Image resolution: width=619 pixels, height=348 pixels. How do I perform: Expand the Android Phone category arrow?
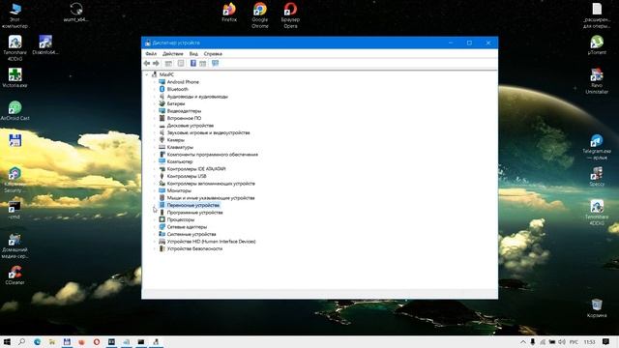click(x=155, y=82)
